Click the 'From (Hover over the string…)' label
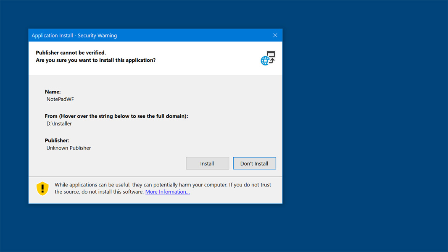Viewport: 448px width, 252px height. (x=116, y=116)
